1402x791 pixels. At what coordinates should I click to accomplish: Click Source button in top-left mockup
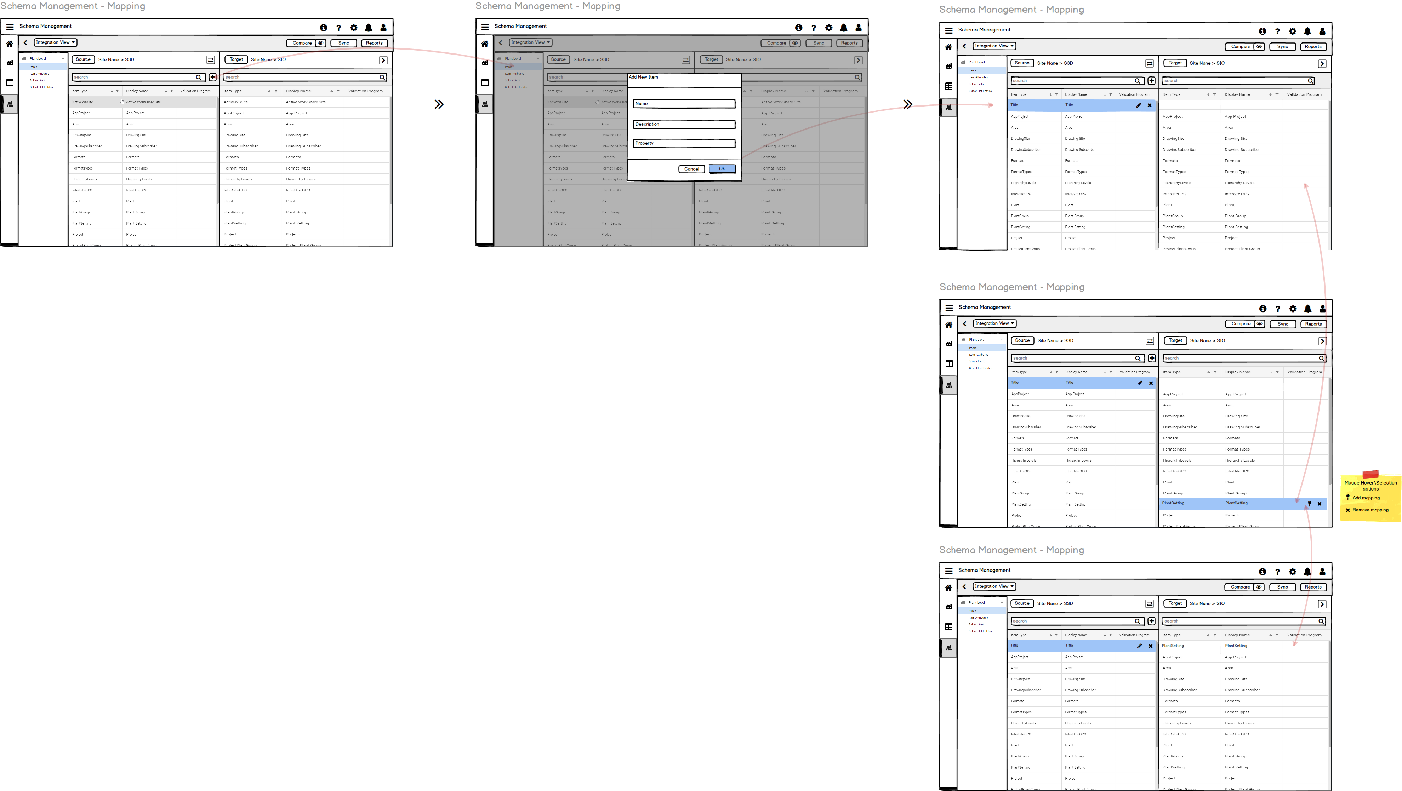83,59
